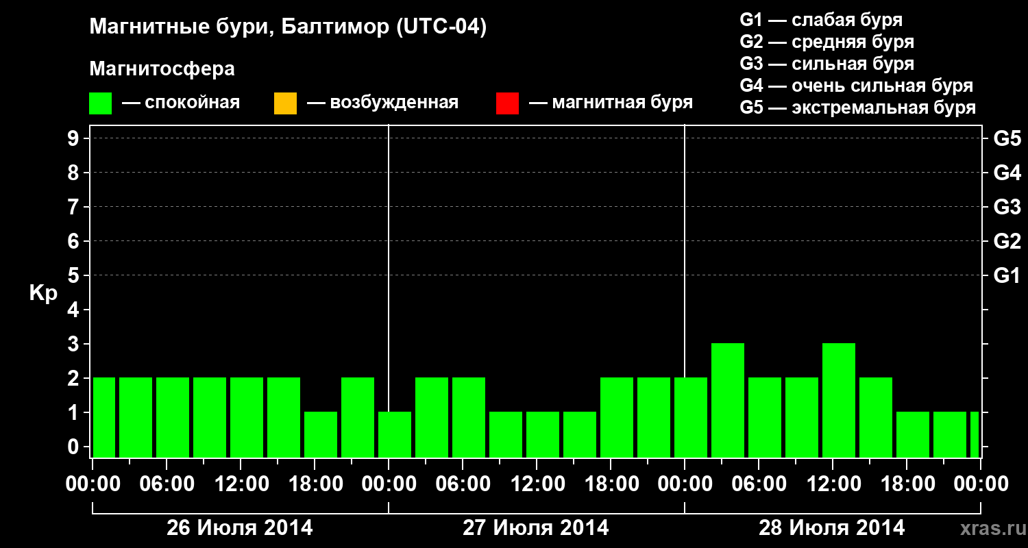
Task: Click the 'G1' label on right axis
Action: coord(1007,275)
